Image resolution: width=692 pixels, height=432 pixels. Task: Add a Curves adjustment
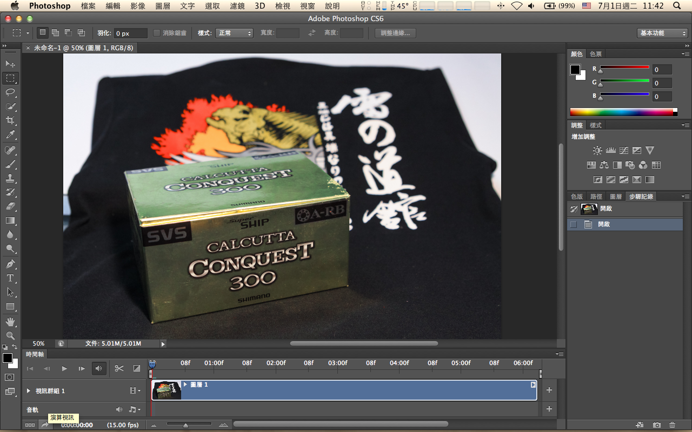click(623, 151)
